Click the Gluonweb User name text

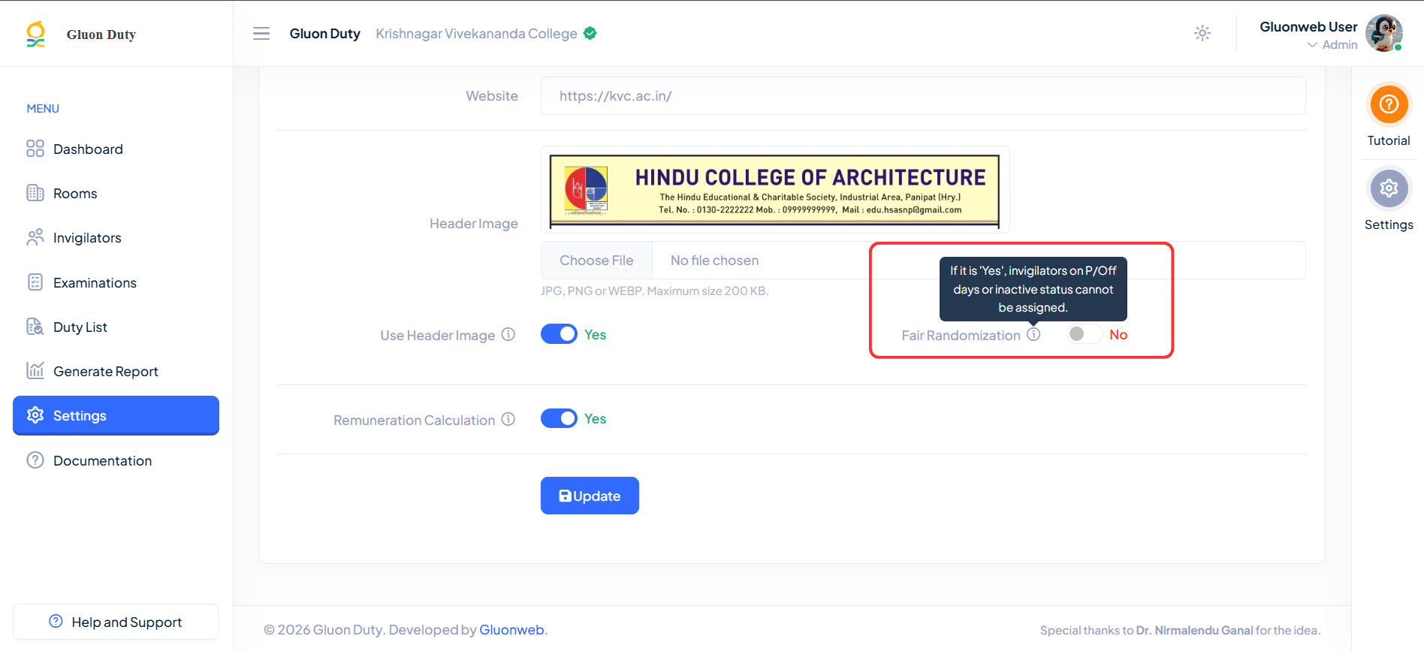pyautogui.click(x=1308, y=27)
